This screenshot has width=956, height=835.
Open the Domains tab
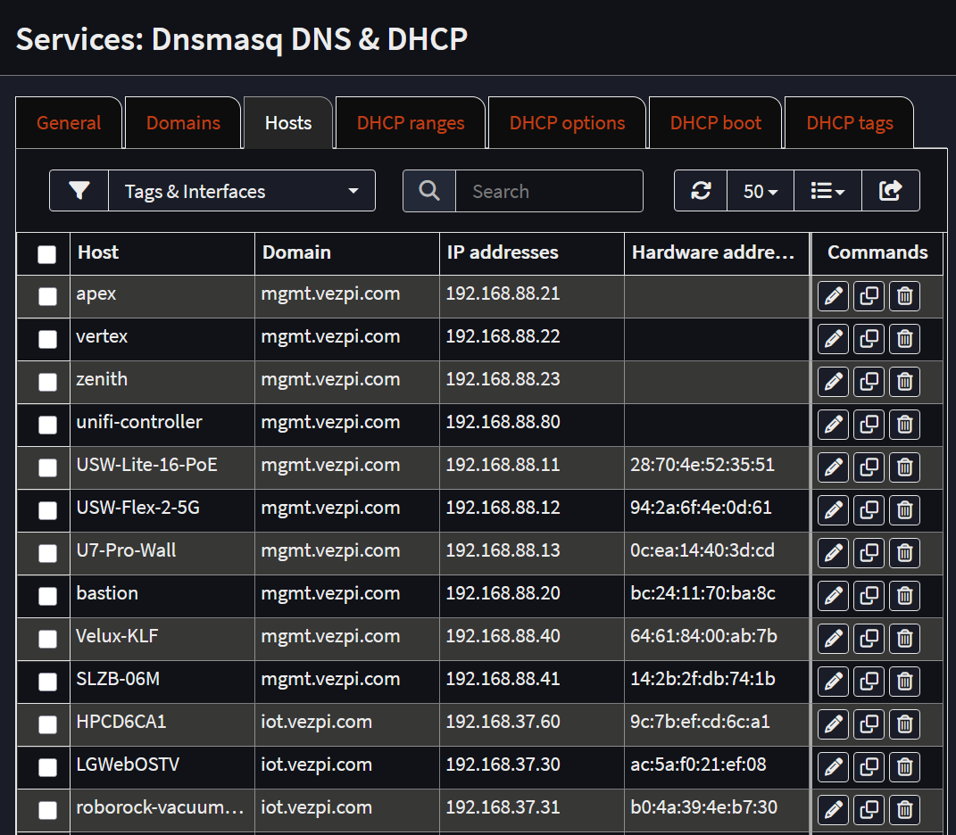click(183, 122)
